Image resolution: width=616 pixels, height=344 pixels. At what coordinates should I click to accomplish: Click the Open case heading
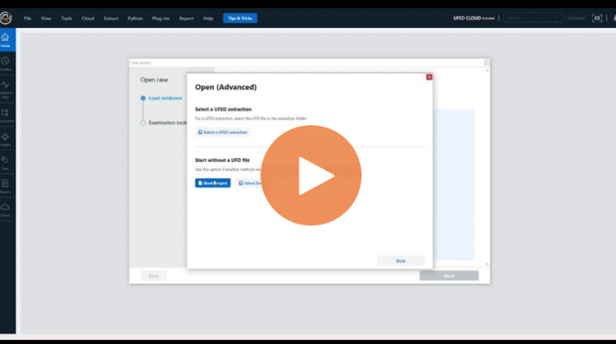(x=154, y=79)
